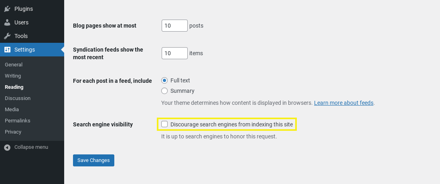Go to Privacy settings
This screenshot has width=440, height=184.
[13, 132]
